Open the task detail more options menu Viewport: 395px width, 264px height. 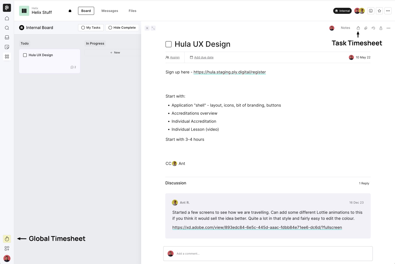point(388,28)
